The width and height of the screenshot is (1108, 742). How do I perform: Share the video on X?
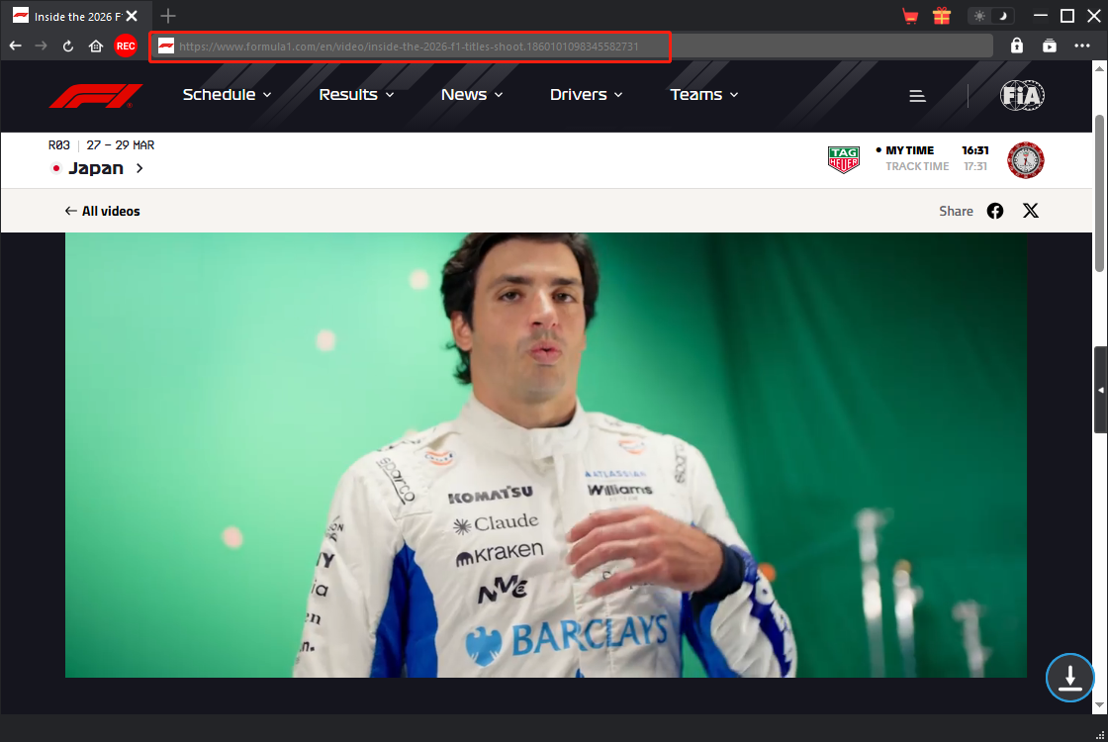tap(1031, 211)
